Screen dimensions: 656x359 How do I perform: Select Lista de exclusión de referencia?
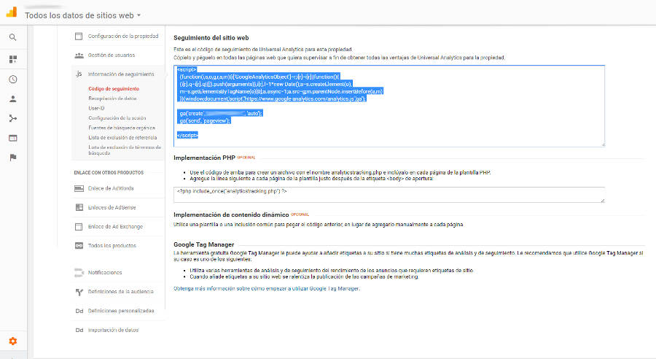point(122,137)
